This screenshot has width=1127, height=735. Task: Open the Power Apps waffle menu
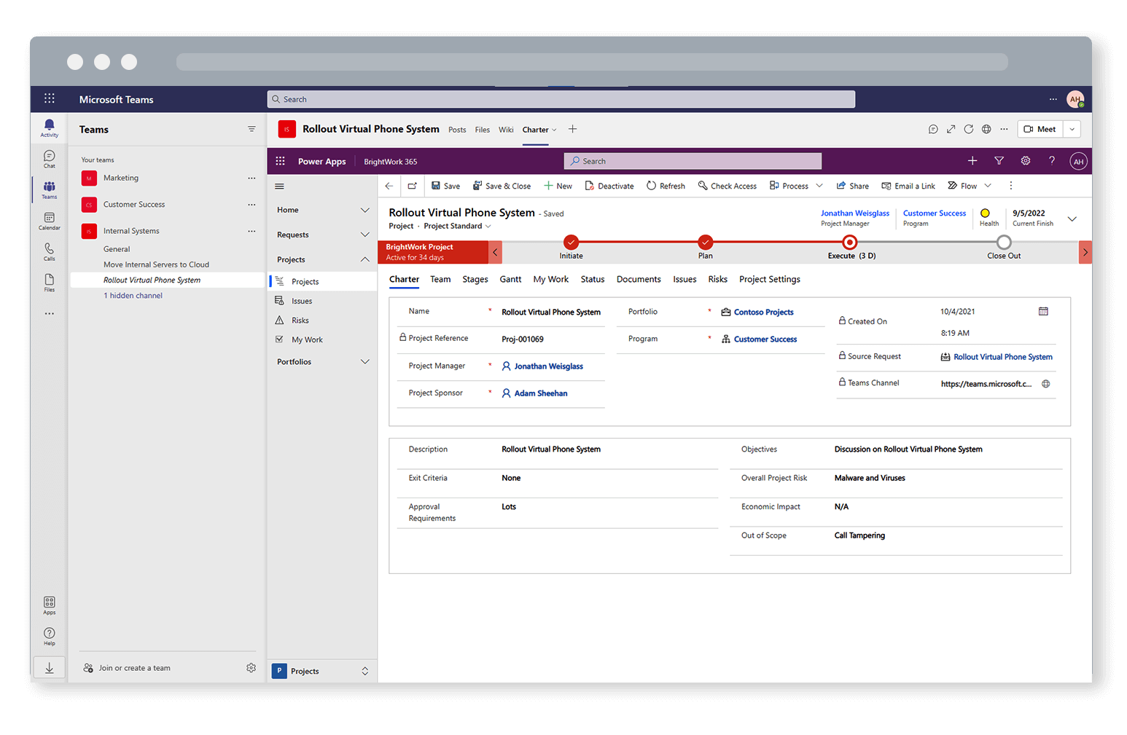[280, 161]
